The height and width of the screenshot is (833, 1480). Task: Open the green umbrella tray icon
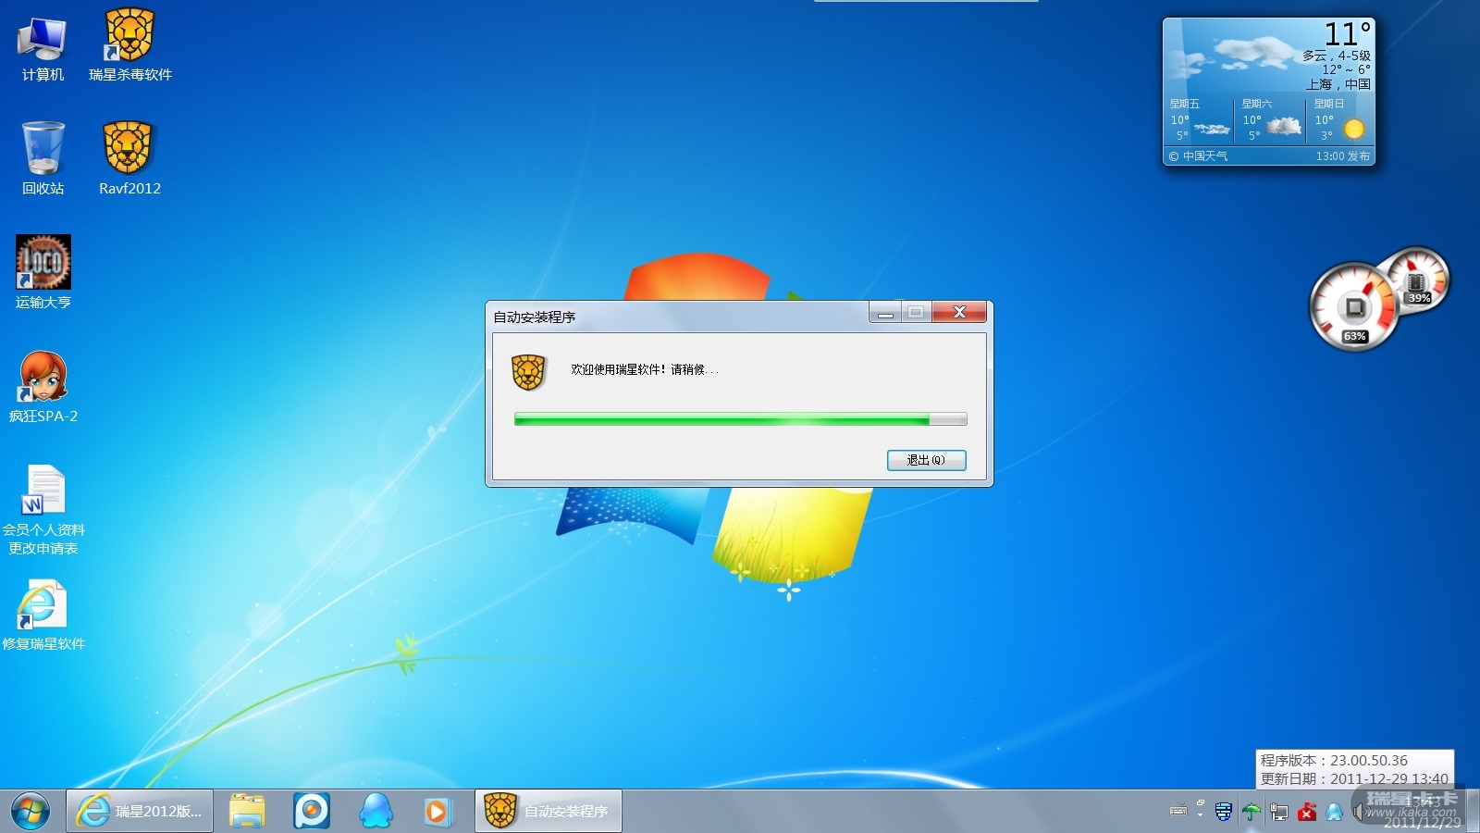point(1251,812)
